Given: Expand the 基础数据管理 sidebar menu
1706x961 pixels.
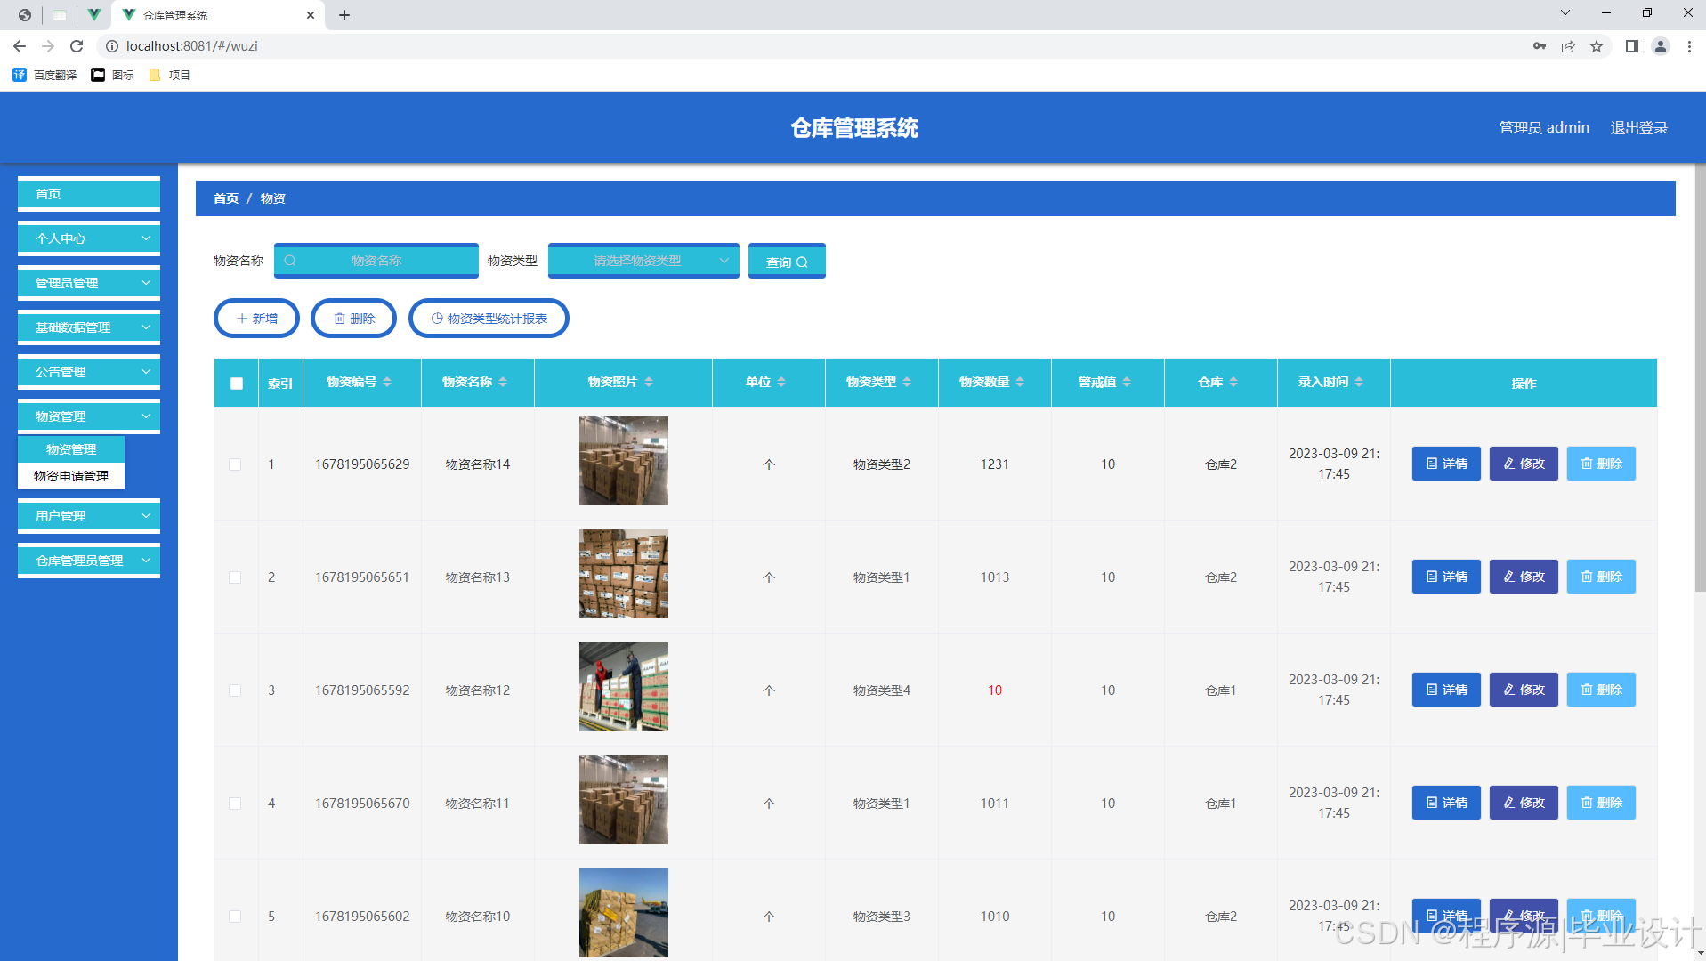Looking at the screenshot, I should (x=89, y=327).
